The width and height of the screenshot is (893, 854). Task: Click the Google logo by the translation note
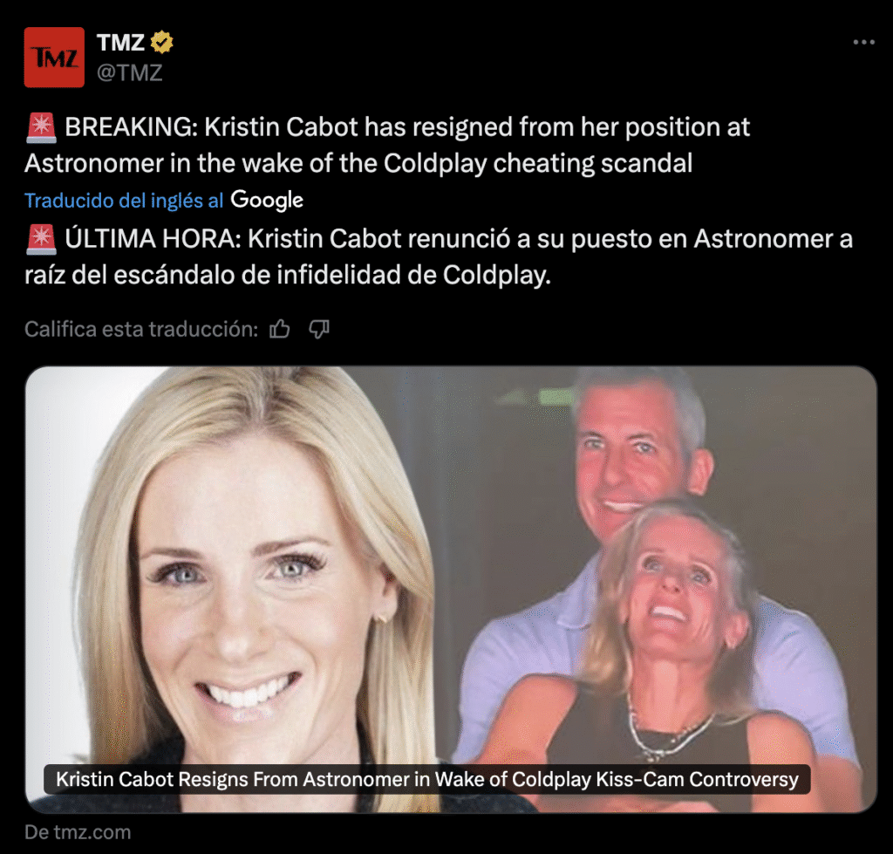click(x=267, y=200)
